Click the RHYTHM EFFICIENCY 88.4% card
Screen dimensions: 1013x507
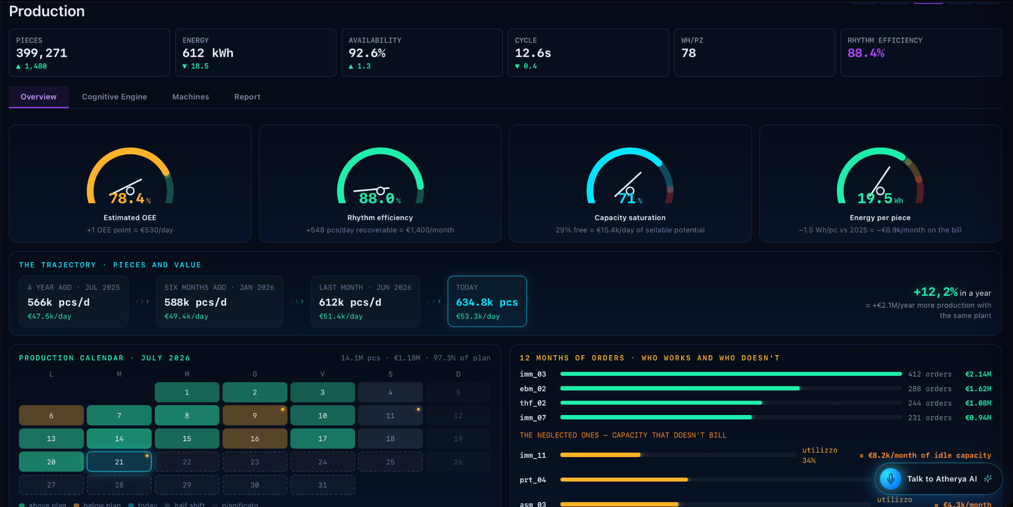[x=921, y=52]
